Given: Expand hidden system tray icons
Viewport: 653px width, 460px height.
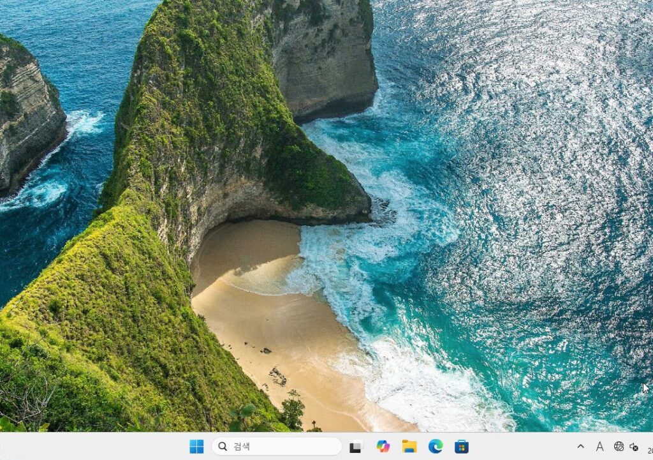Looking at the screenshot, I should tap(580, 447).
